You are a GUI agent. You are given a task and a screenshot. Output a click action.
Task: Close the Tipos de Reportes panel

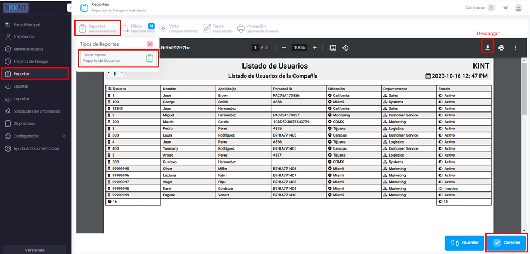[x=150, y=44]
